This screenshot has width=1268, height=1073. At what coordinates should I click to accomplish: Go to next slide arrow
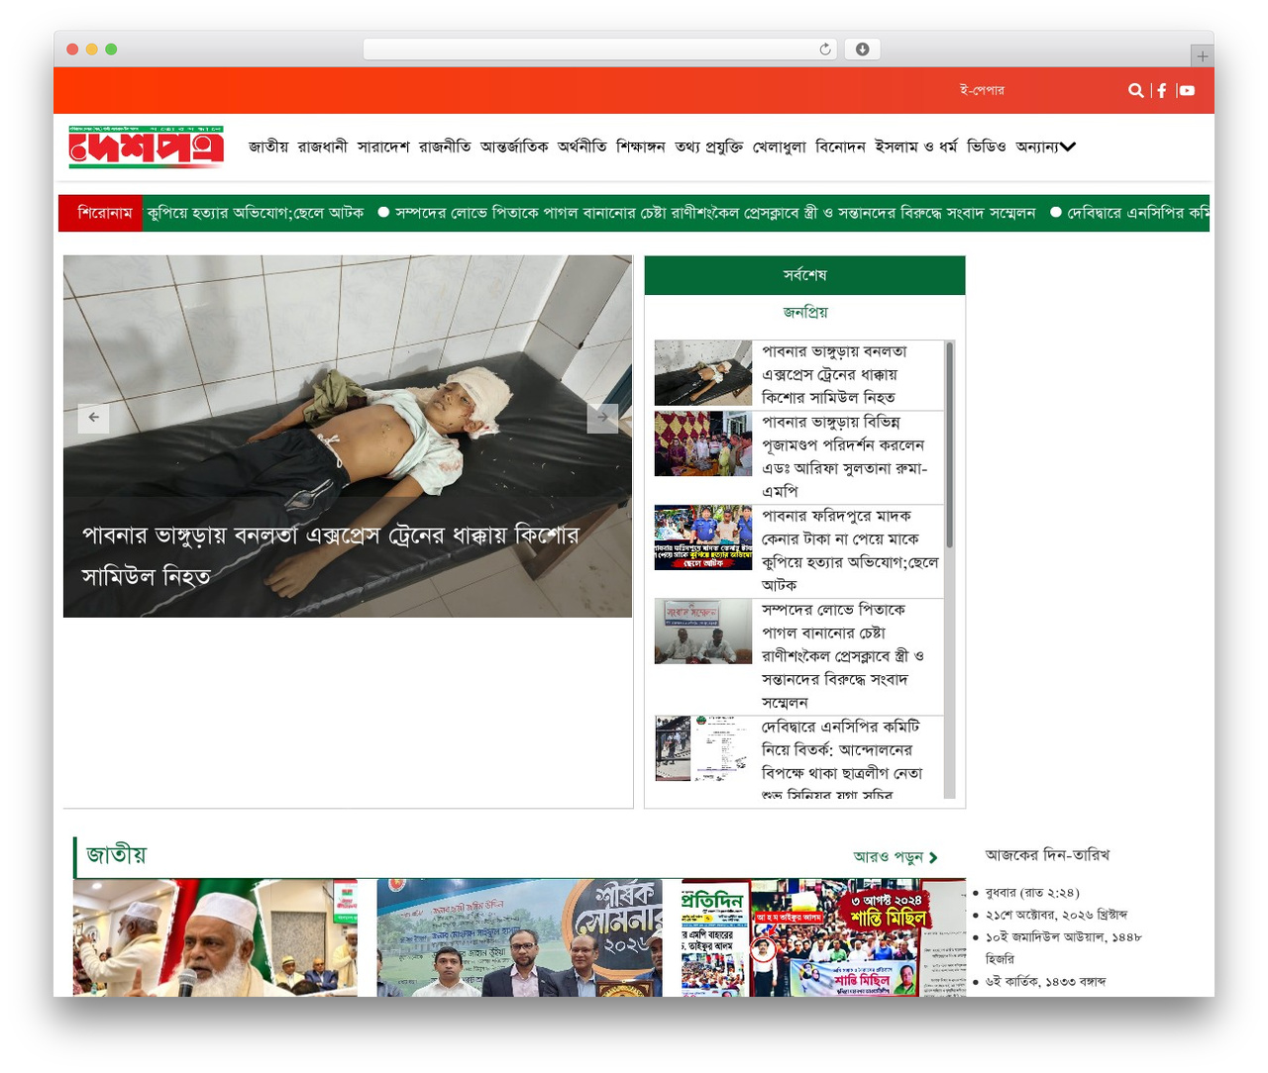pyautogui.click(x=602, y=418)
